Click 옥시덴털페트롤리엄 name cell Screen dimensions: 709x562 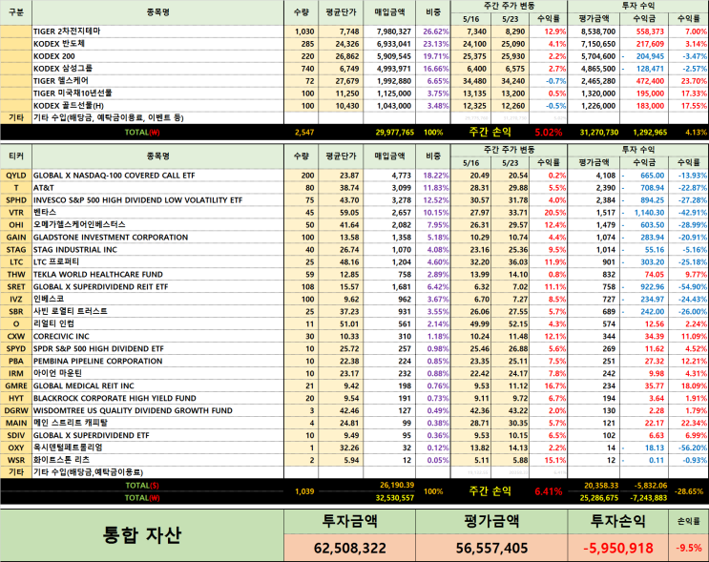point(157,448)
